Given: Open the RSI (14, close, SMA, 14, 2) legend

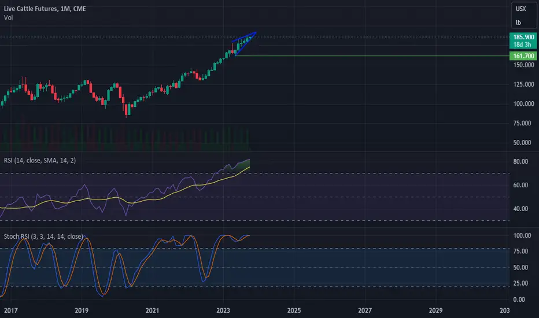Looking at the screenshot, I should coord(40,160).
